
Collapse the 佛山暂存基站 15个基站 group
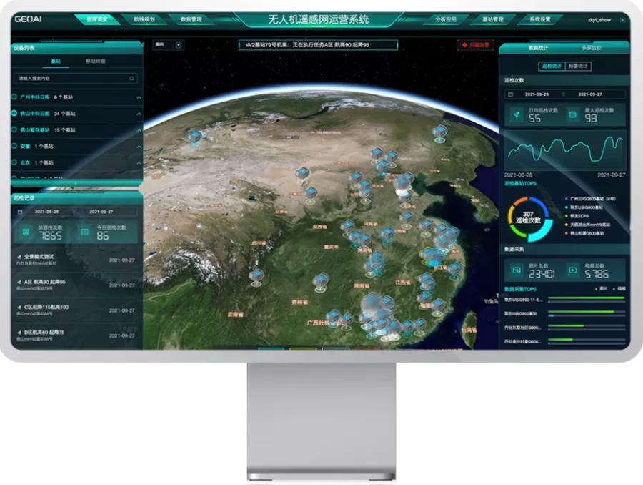point(139,131)
